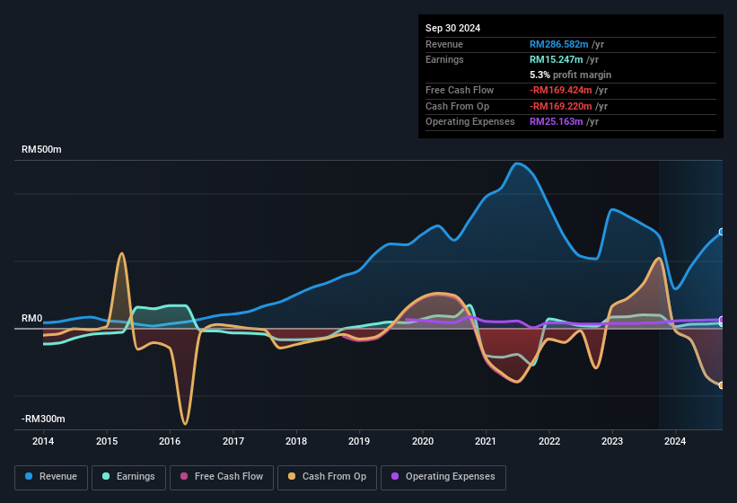Image resolution: width=737 pixels, height=503 pixels.
Task: Click the -RM300m y-axis label
Action: (x=43, y=419)
